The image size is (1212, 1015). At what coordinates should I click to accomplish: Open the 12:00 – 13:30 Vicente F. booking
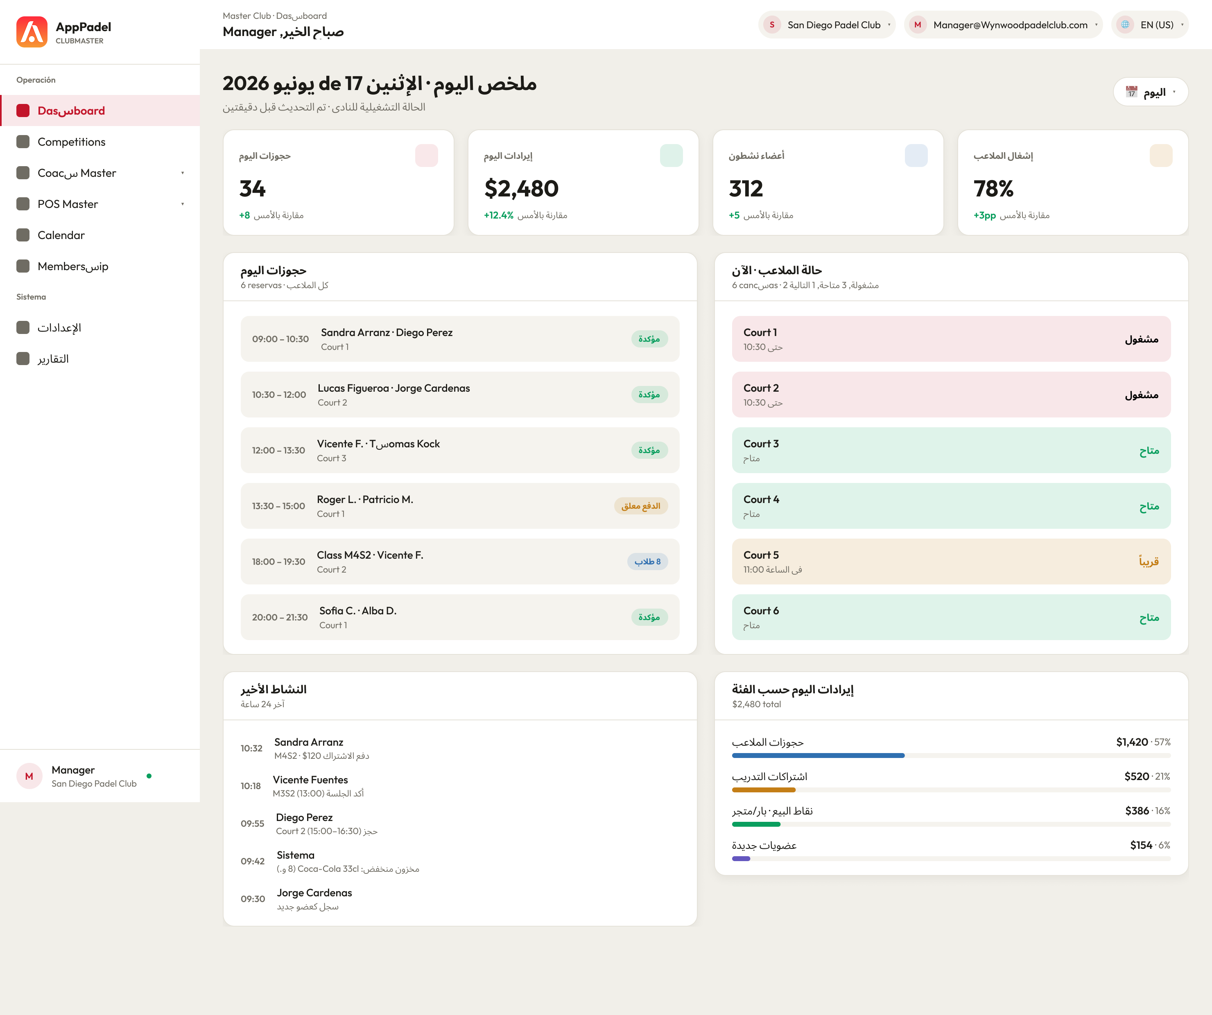pos(460,450)
